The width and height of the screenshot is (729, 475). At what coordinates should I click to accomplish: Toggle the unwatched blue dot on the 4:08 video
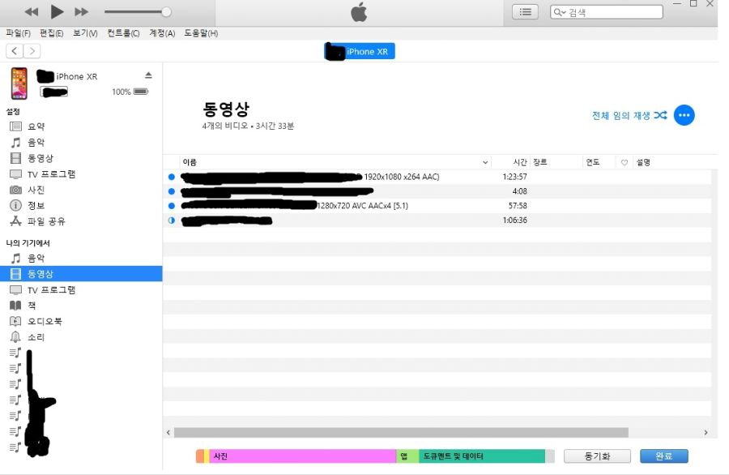tap(170, 191)
